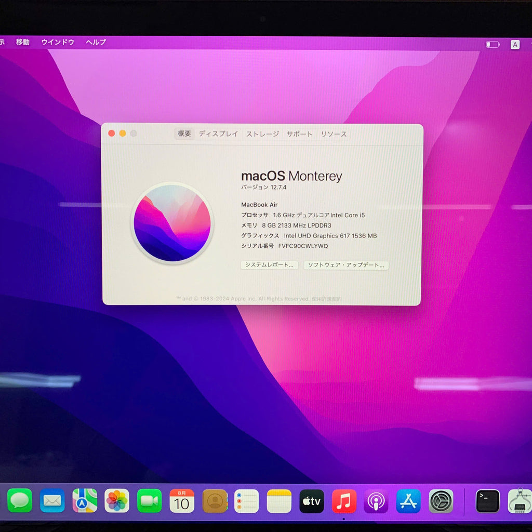Click the battery status icon in menu bar
Image resolution: width=532 pixels, height=532 pixels.
pyautogui.click(x=493, y=45)
